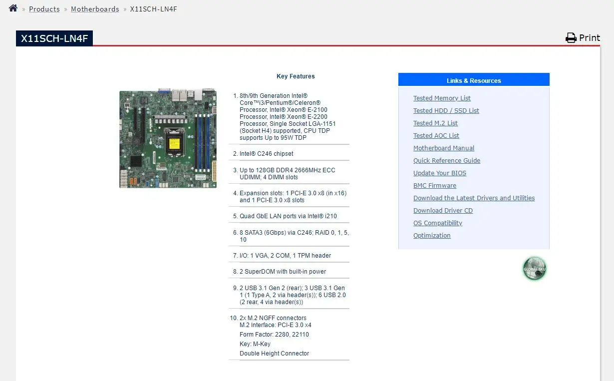614x381 pixels.
Task: Open the Motherboard Manual link
Action: (x=444, y=148)
